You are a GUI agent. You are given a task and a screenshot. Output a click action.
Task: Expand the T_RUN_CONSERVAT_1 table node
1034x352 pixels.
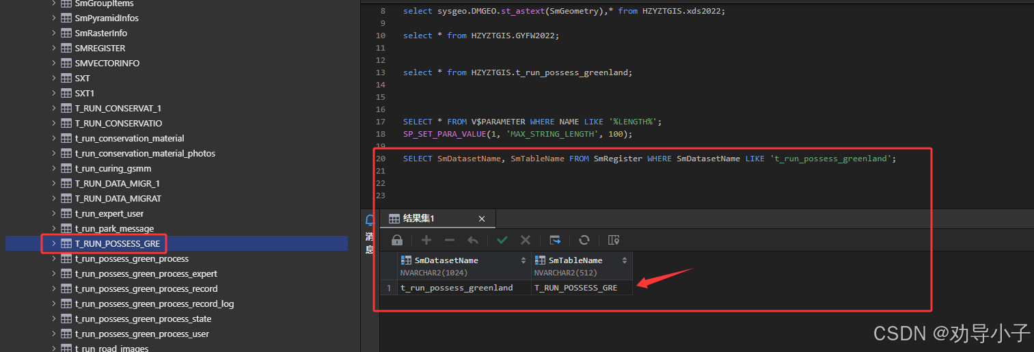click(x=54, y=108)
